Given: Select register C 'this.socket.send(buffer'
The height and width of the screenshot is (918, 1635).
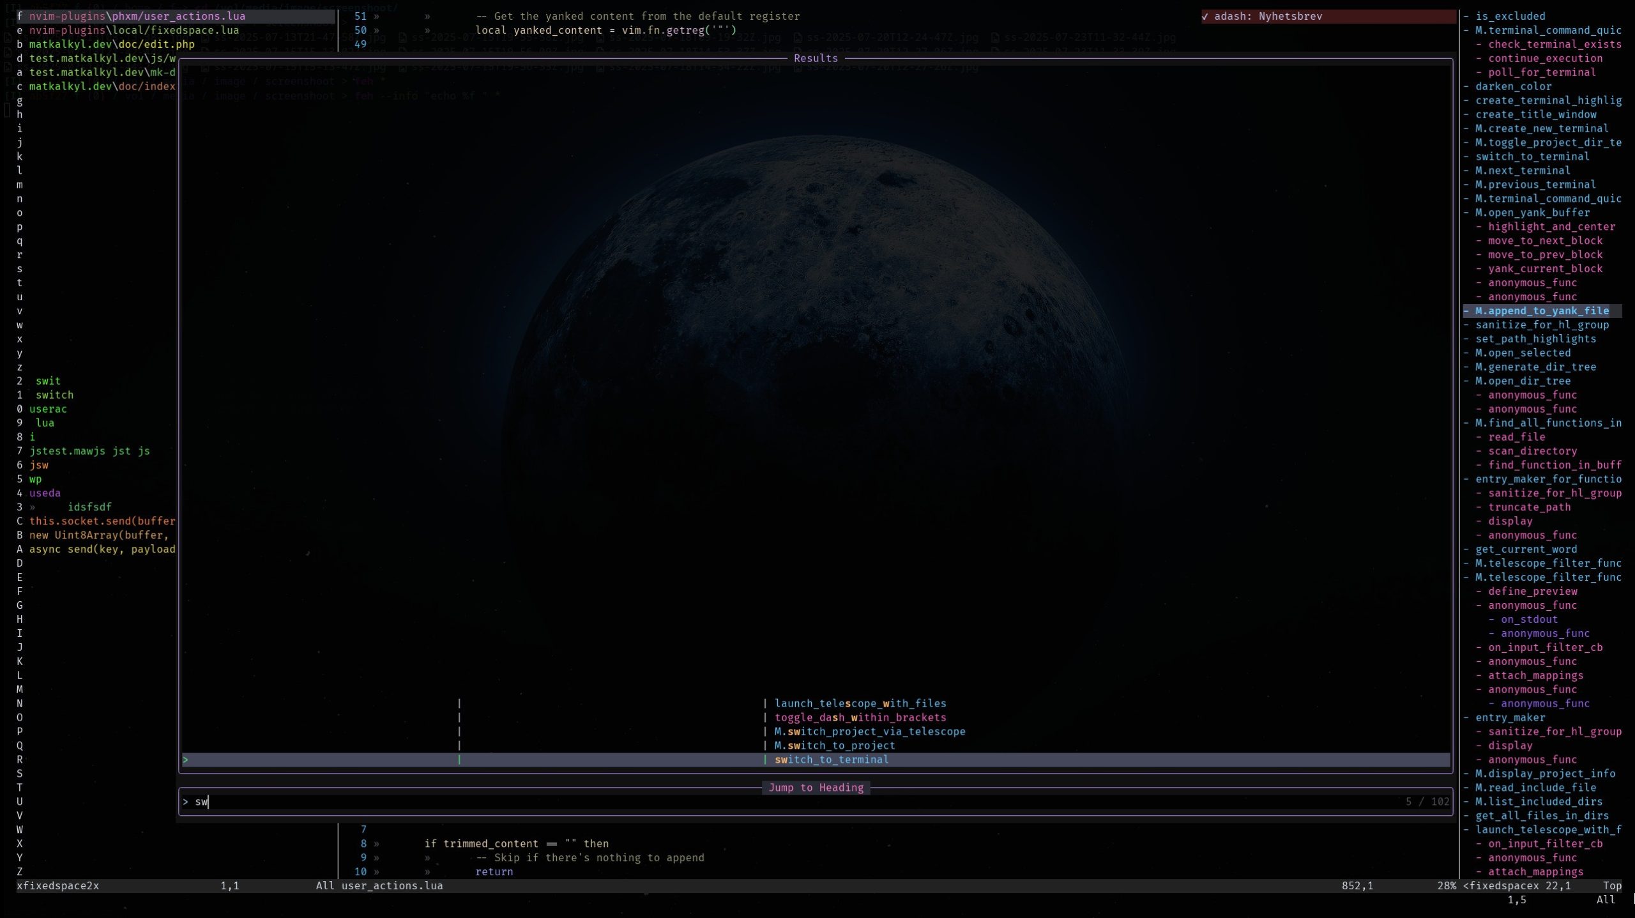Looking at the screenshot, I should (x=102, y=521).
